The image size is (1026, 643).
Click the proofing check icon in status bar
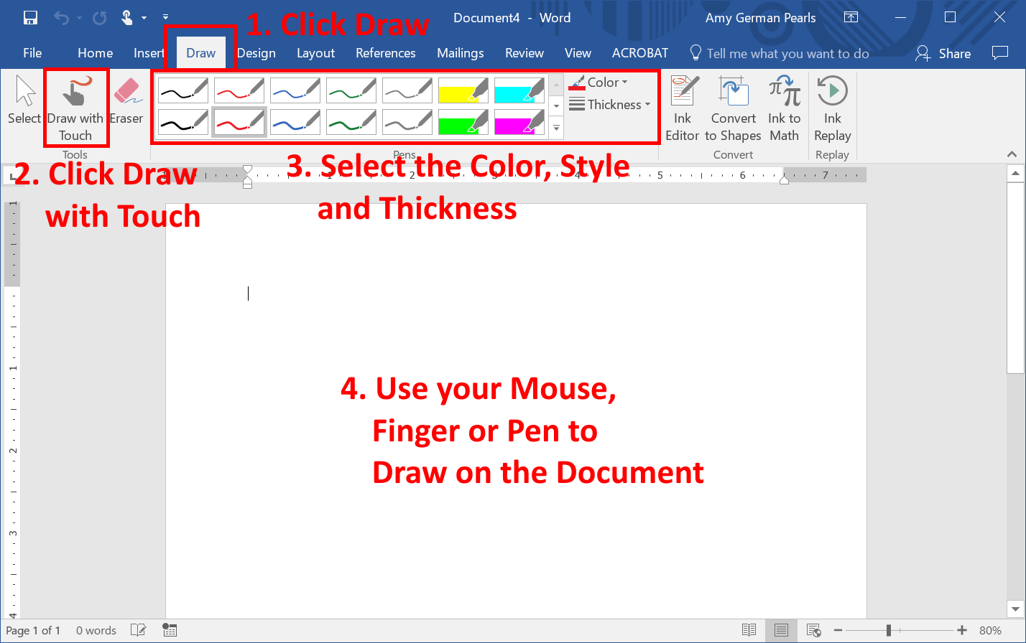(x=138, y=629)
